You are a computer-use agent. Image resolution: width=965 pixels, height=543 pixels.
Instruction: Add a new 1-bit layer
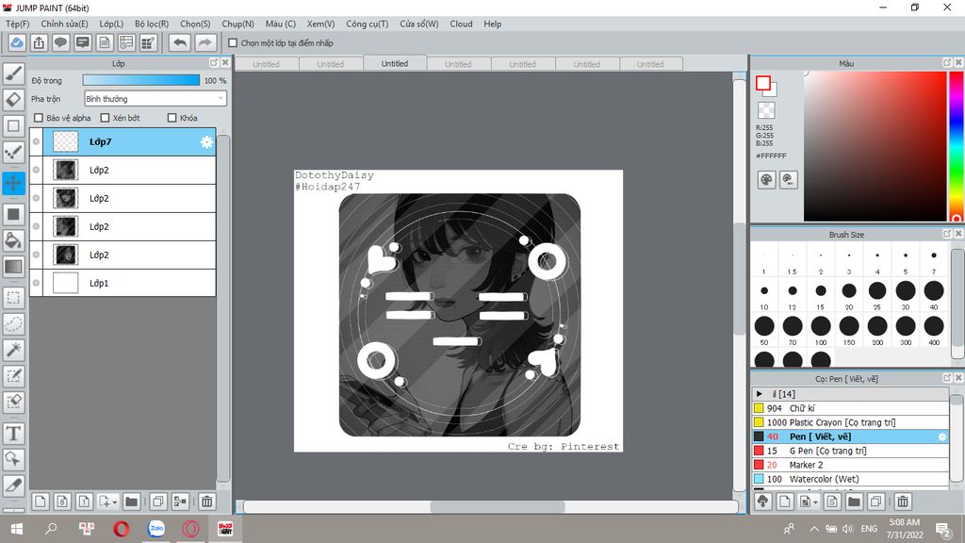click(84, 502)
